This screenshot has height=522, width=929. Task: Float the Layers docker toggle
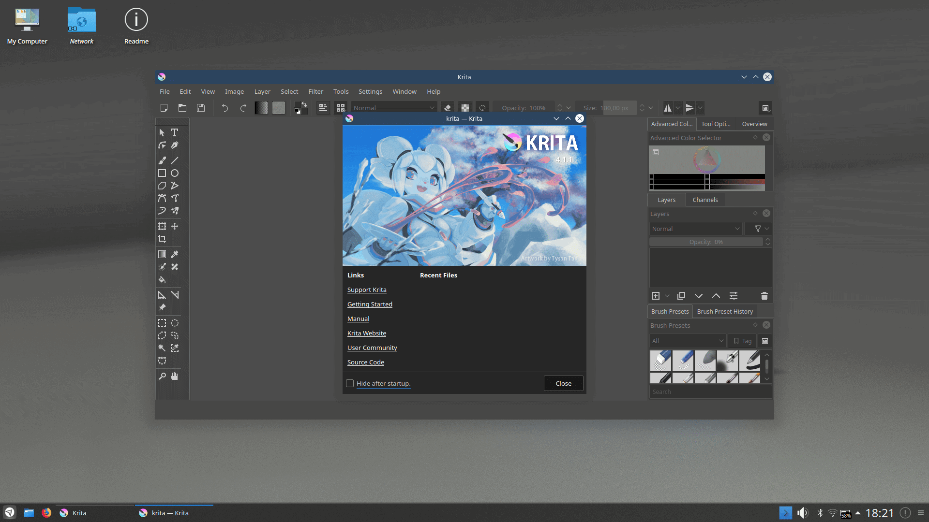pos(755,213)
